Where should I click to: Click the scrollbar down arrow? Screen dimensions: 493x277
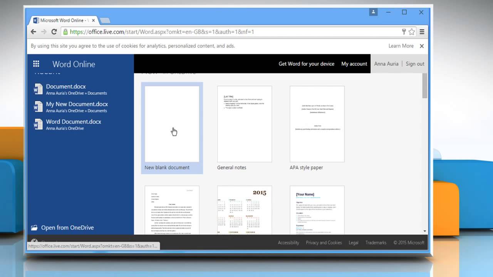425,231
